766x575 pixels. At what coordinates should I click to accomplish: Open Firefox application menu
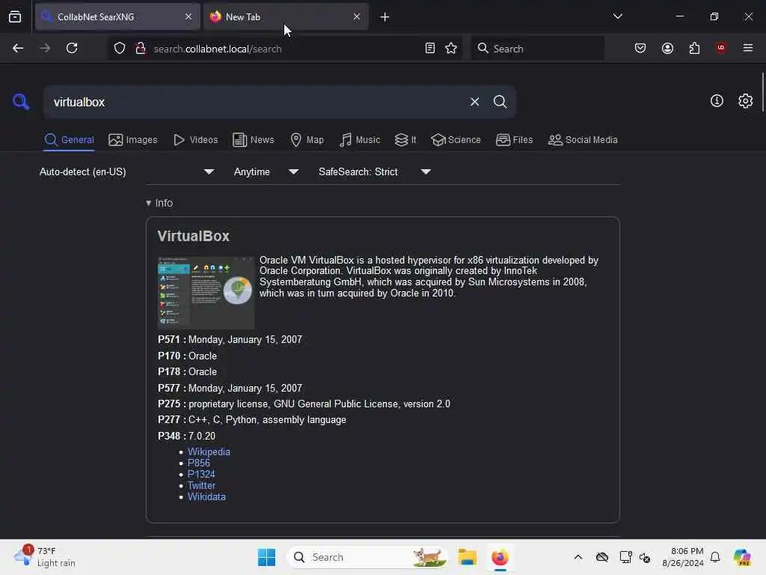[748, 48]
